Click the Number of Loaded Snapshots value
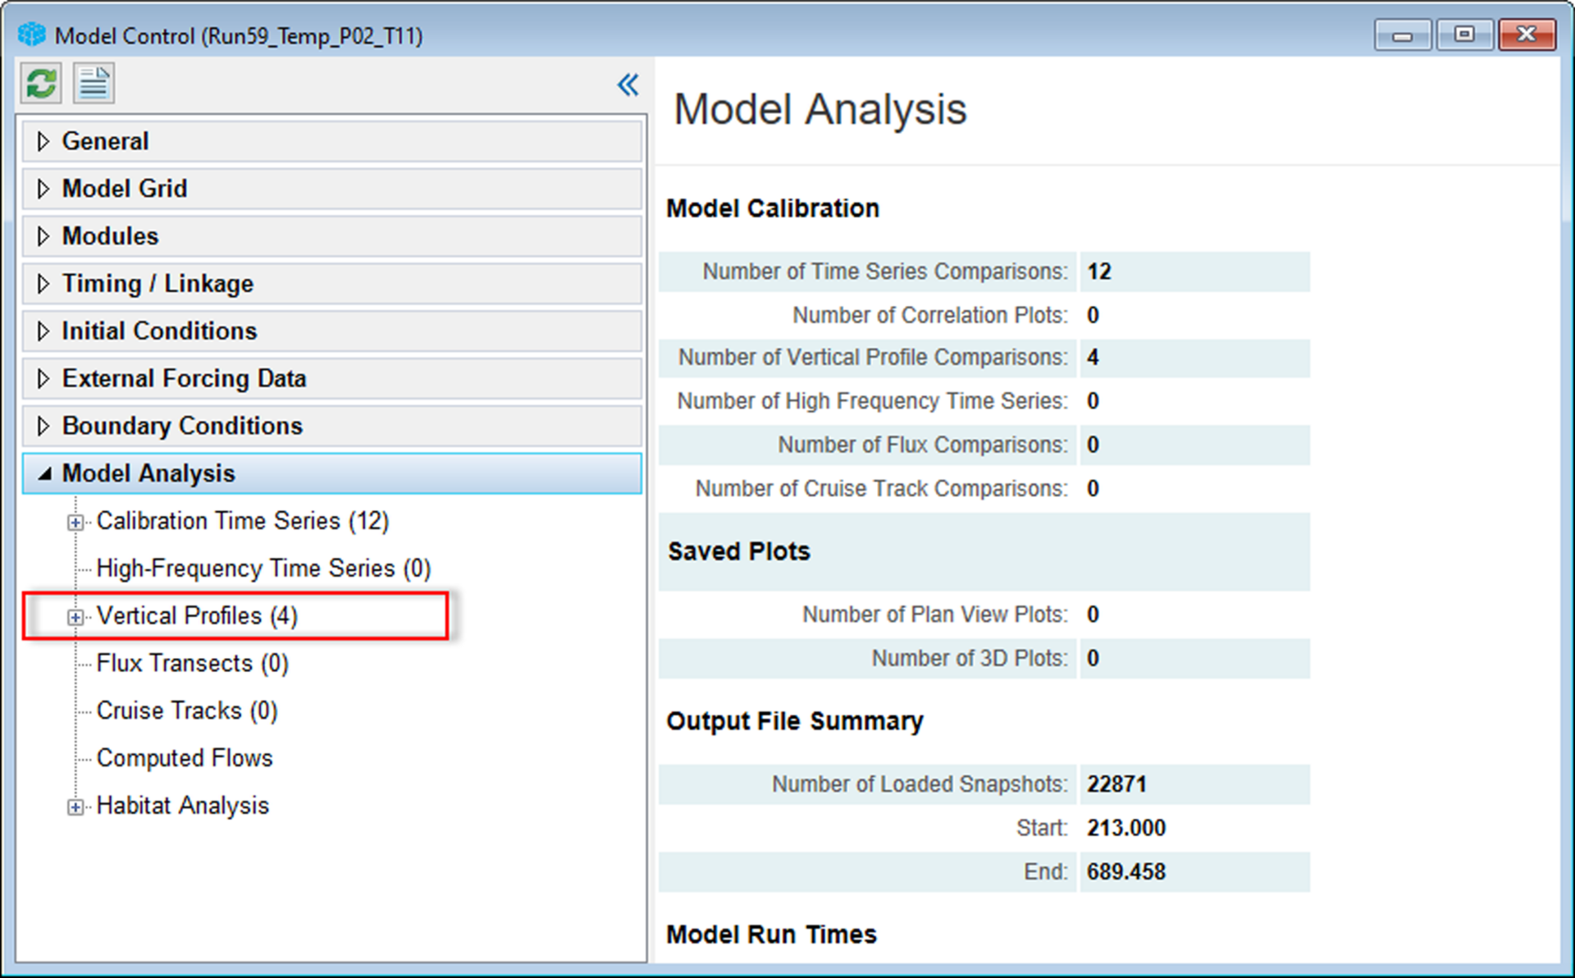The width and height of the screenshot is (1575, 978). click(x=1116, y=784)
